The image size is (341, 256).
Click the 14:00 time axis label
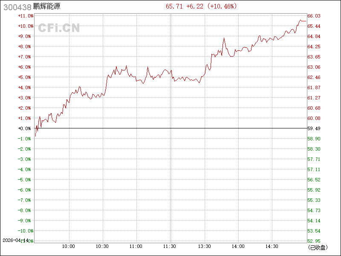click(238, 246)
